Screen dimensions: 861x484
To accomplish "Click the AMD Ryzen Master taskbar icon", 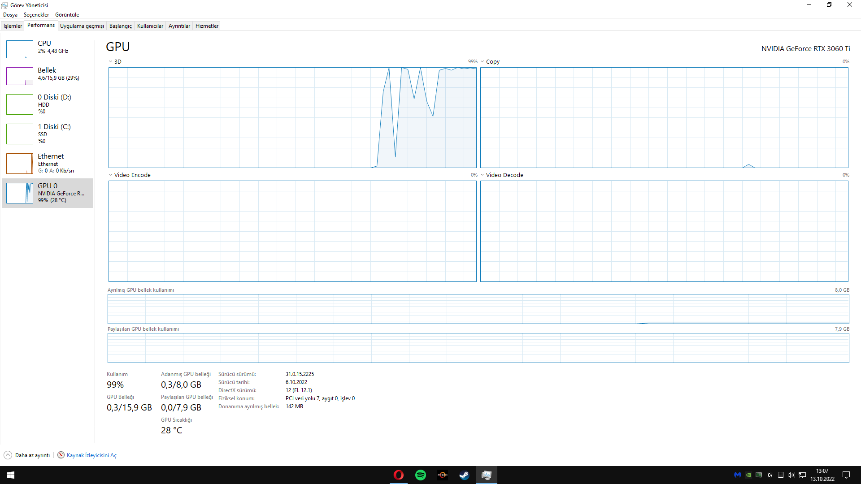I will [x=443, y=475].
